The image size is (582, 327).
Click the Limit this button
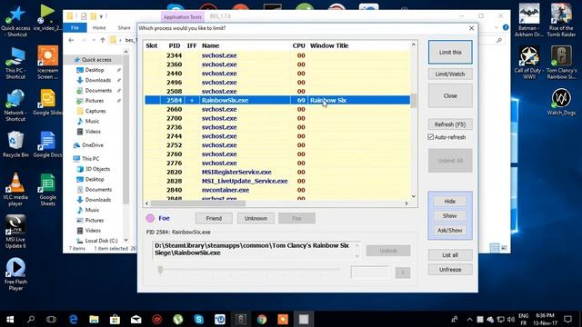pyautogui.click(x=450, y=53)
